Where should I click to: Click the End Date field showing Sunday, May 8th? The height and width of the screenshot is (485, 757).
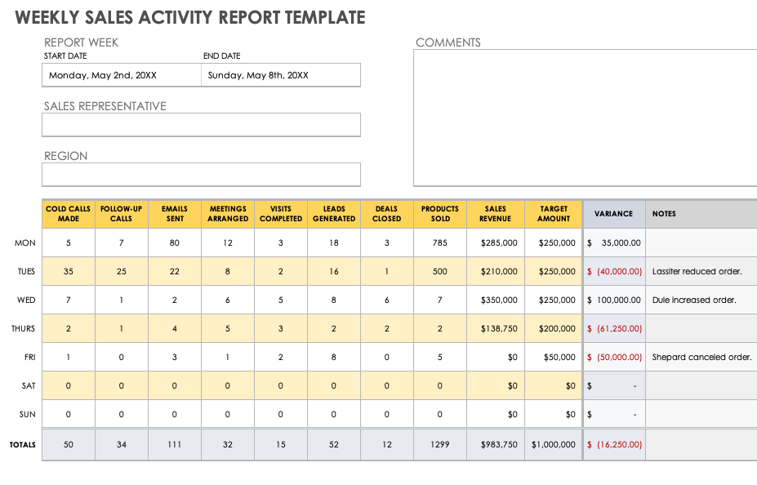pos(279,74)
